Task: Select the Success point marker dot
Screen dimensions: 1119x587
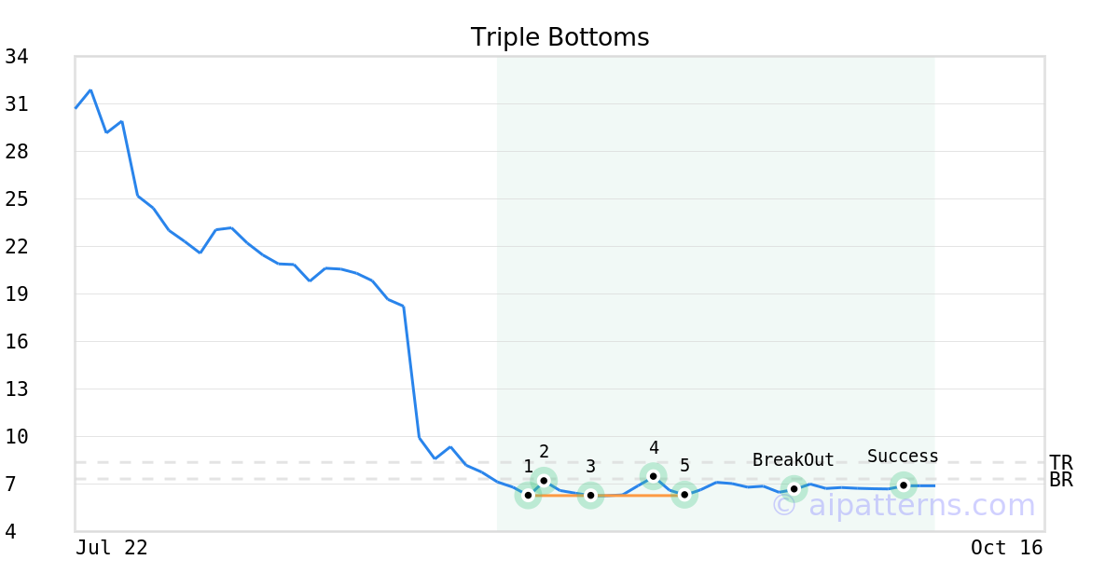Action: click(903, 485)
